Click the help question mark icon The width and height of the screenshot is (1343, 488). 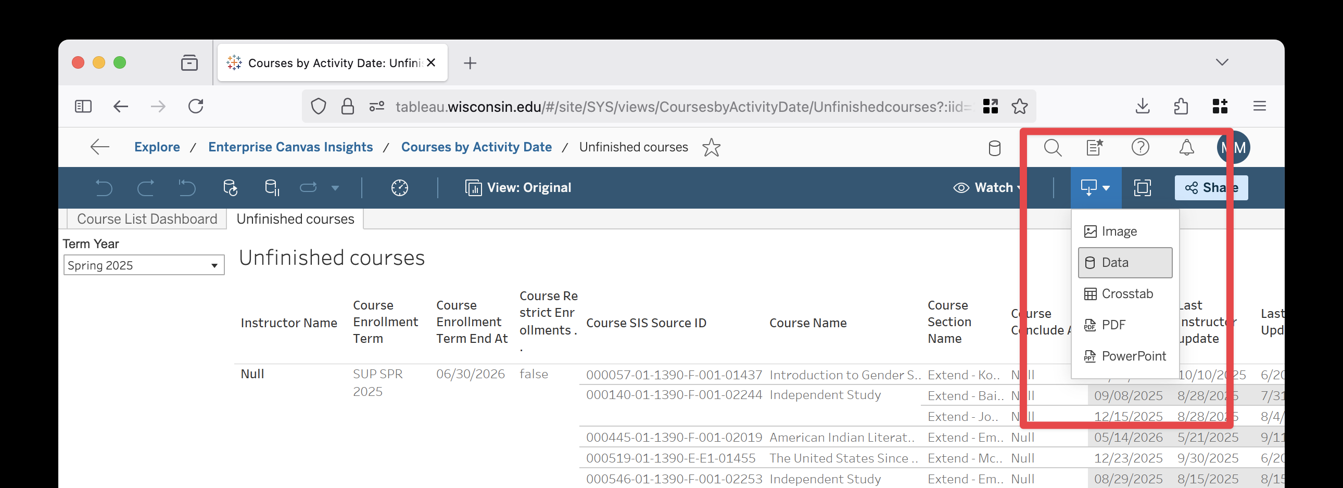coord(1140,147)
